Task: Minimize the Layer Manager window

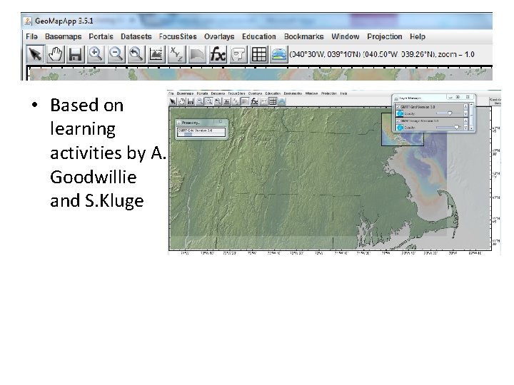Action: (450, 97)
